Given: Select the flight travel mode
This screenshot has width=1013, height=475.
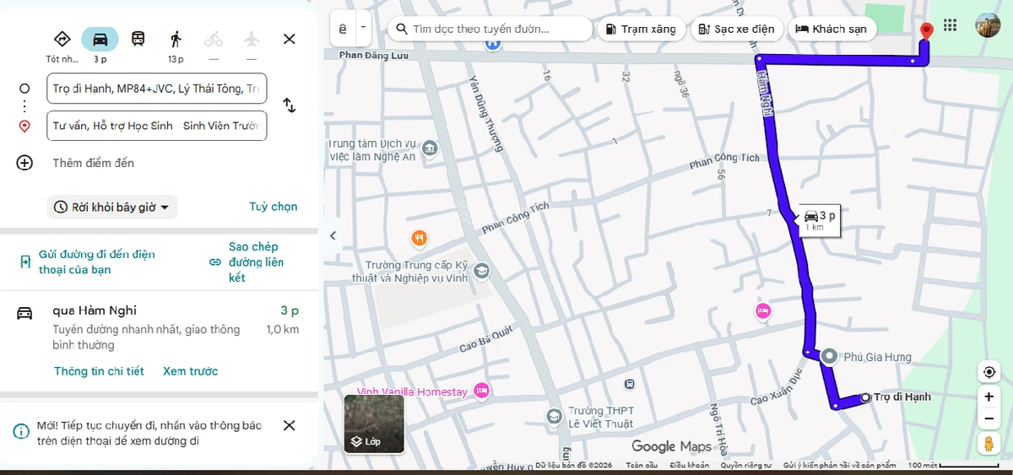Looking at the screenshot, I should [x=252, y=39].
